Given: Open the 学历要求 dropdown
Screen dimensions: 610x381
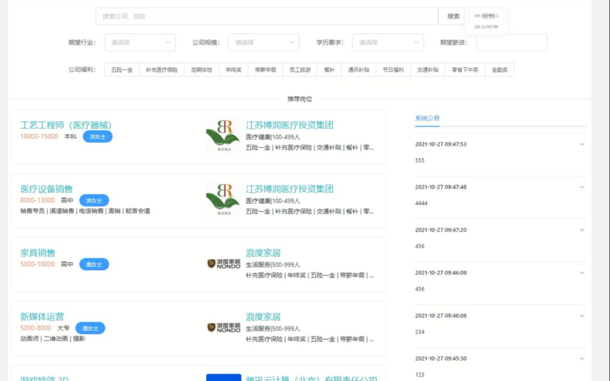Looking at the screenshot, I should [387, 42].
